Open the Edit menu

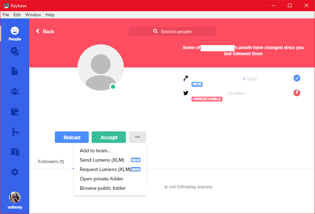[17, 15]
